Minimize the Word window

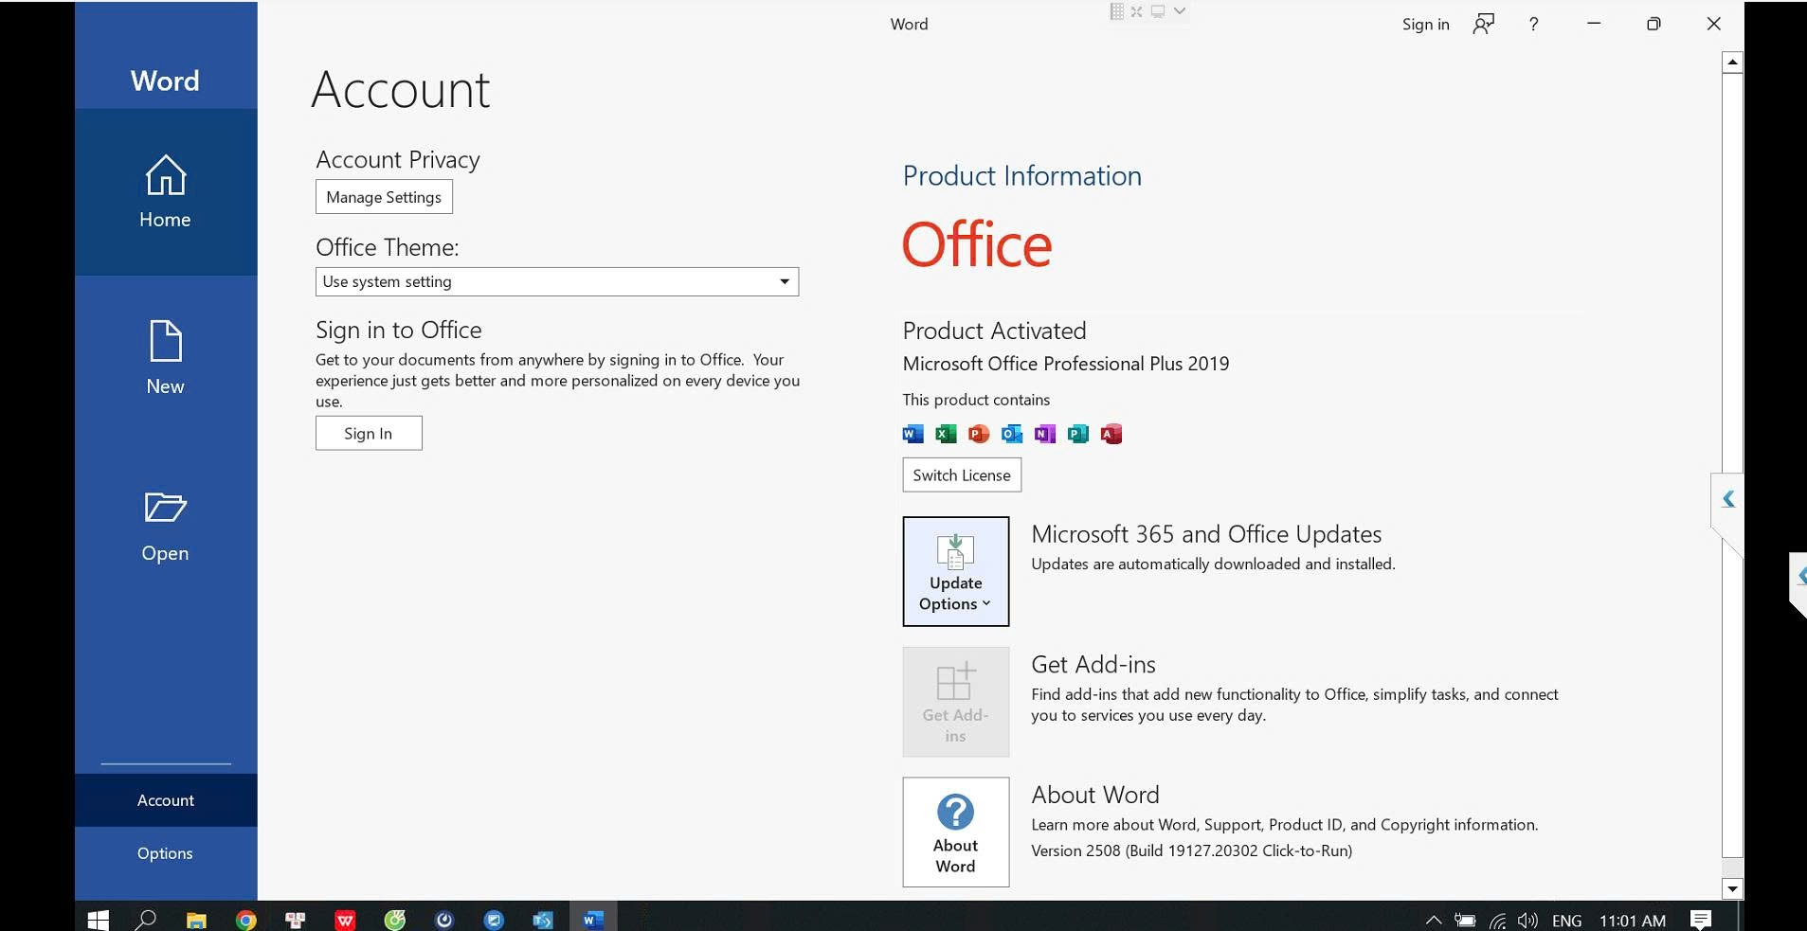coord(1594,25)
